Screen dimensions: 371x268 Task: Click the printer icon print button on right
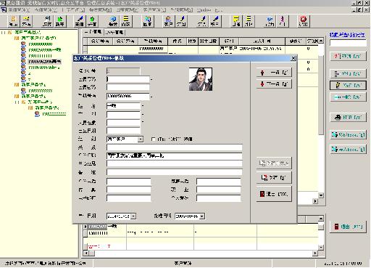coord(348,118)
